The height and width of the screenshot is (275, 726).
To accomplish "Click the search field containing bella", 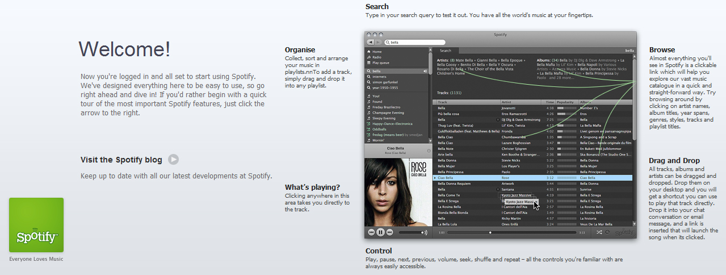I will (414, 43).
